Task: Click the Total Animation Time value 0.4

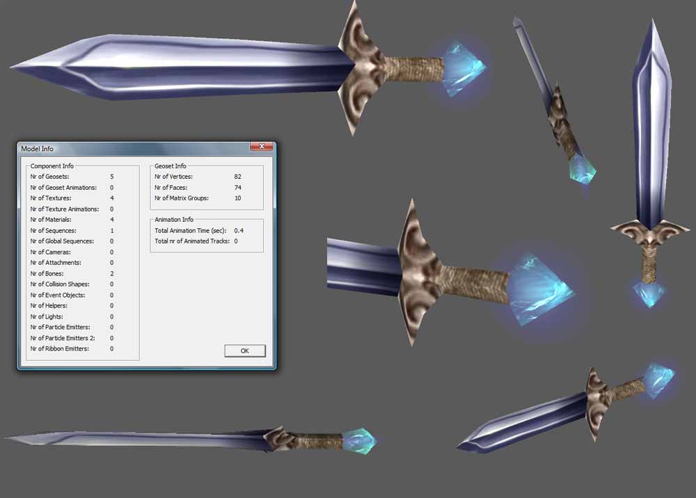Action: click(x=239, y=231)
